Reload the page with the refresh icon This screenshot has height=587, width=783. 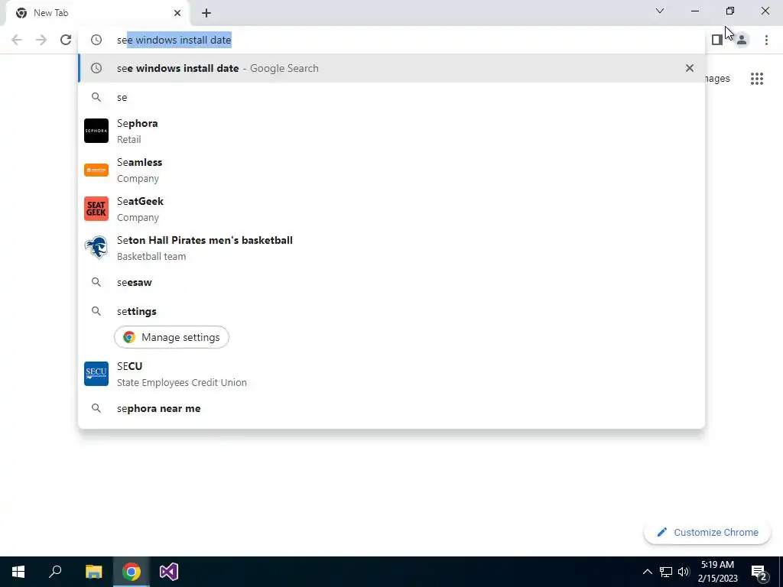click(x=66, y=40)
